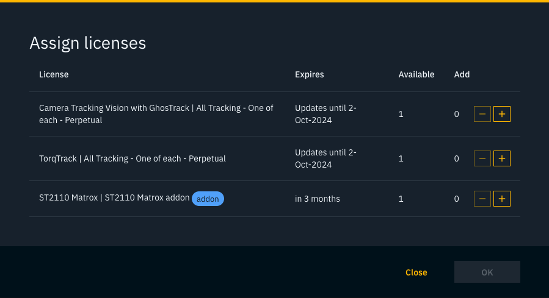Click the License column header

tap(54, 74)
